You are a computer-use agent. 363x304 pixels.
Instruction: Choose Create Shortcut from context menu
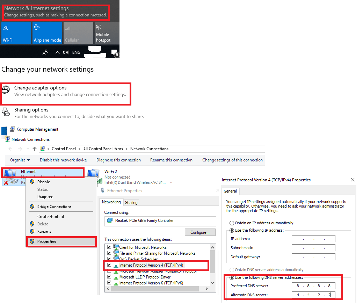(x=51, y=217)
